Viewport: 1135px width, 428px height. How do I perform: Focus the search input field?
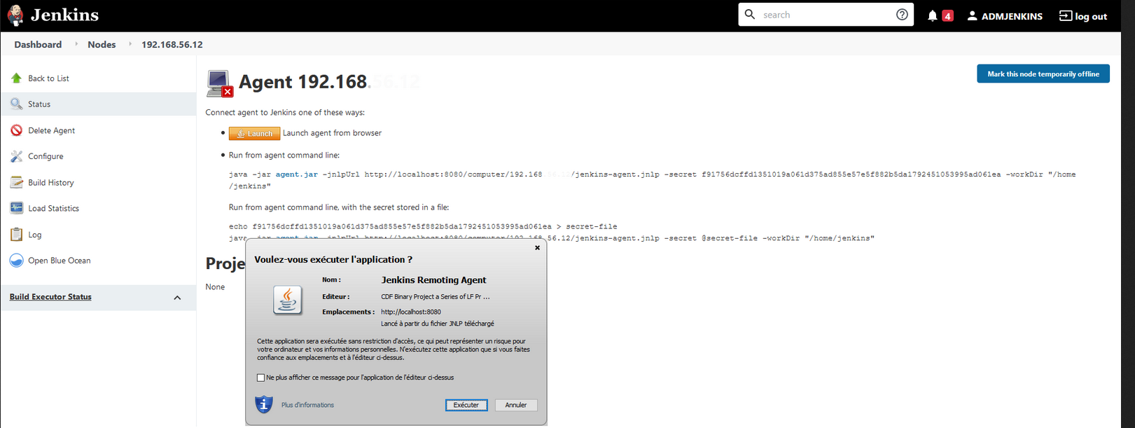click(826, 15)
